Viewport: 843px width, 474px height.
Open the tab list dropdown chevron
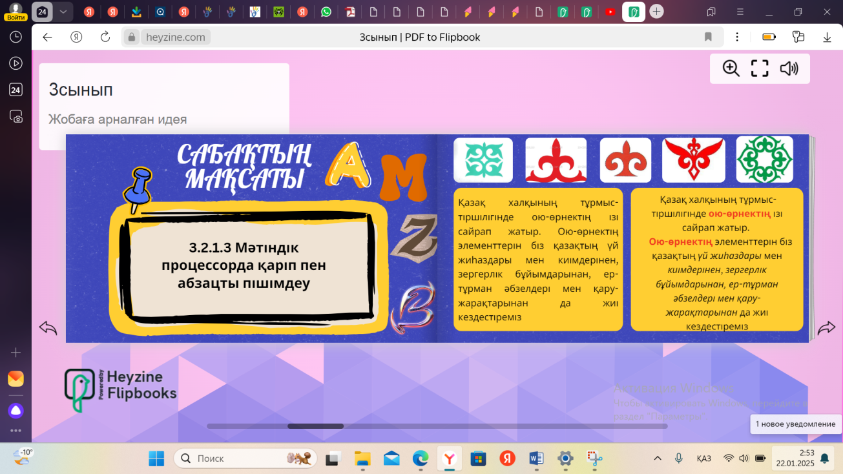pos(63,12)
